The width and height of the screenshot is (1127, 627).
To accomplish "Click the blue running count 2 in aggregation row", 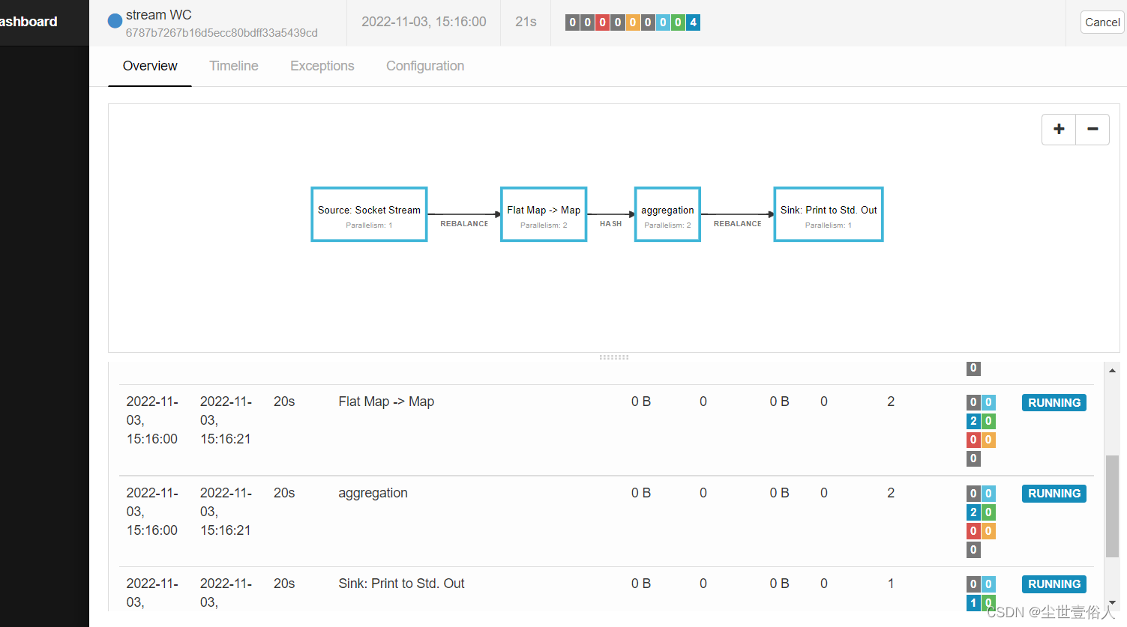I will [x=973, y=512].
